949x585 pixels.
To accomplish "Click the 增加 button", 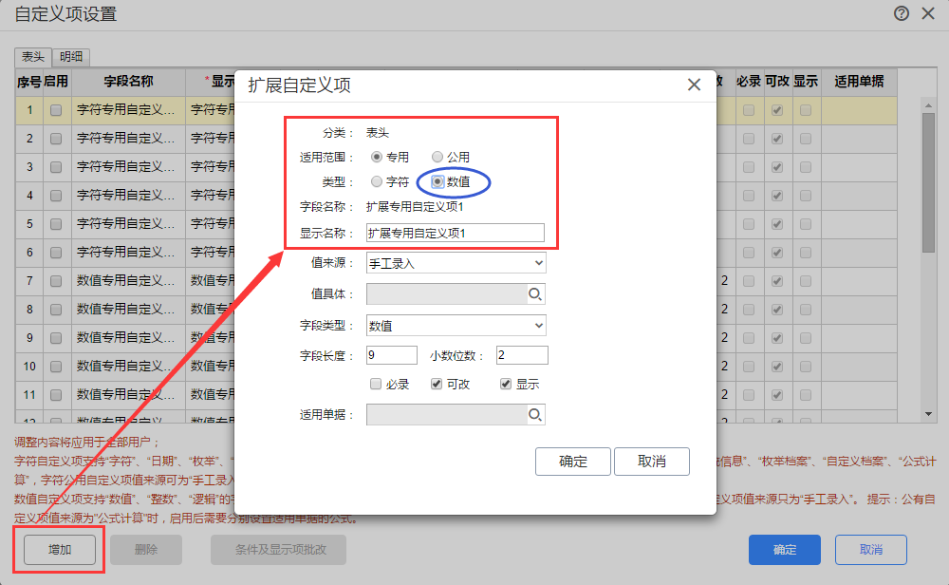I will tap(60, 550).
